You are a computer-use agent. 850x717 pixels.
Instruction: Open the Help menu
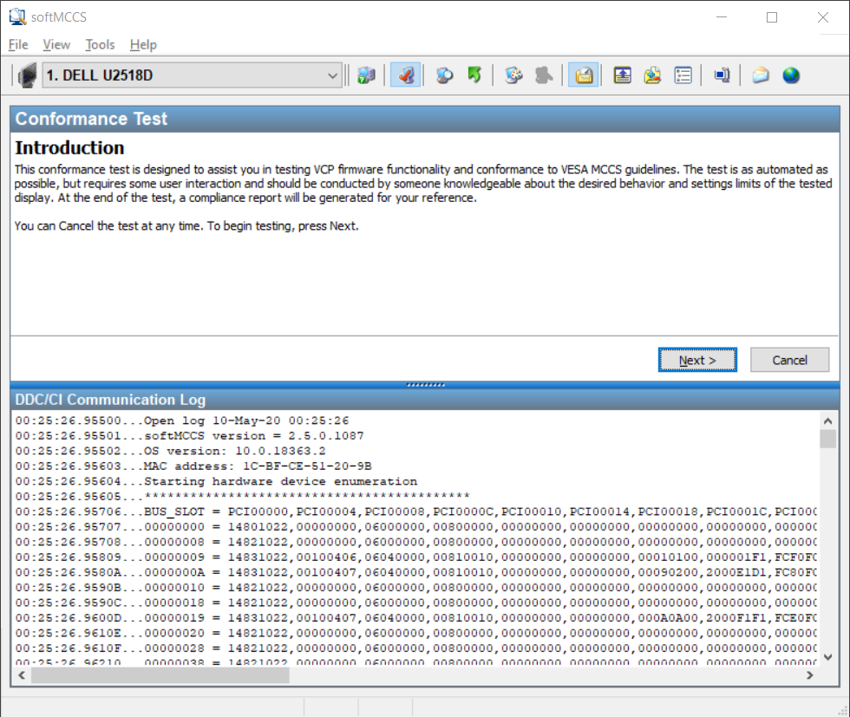[143, 44]
